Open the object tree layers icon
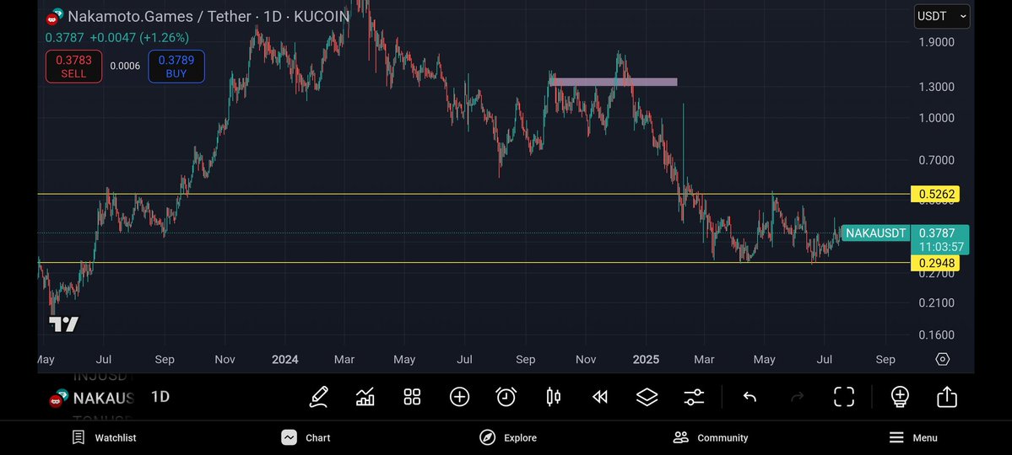 (x=647, y=396)
